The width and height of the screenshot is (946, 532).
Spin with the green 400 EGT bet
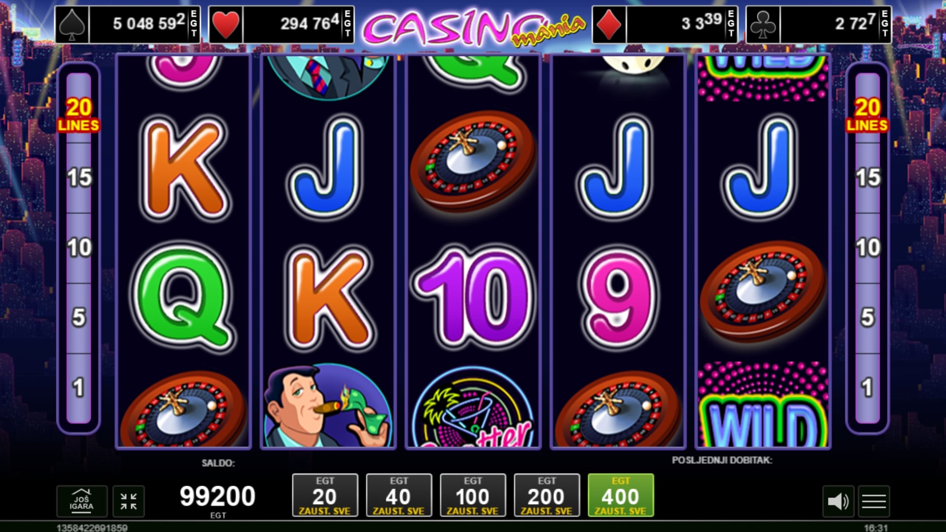tap(621, 496)
